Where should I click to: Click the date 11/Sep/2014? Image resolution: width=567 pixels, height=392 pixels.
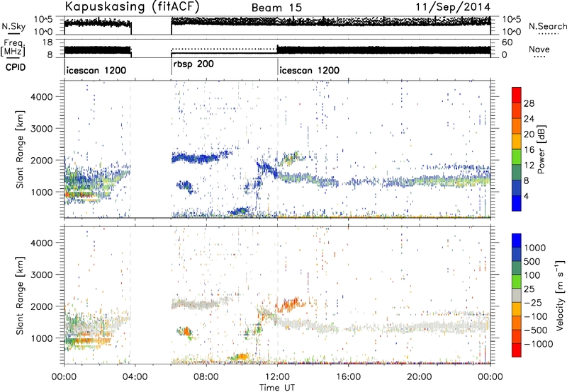[453, 7]
